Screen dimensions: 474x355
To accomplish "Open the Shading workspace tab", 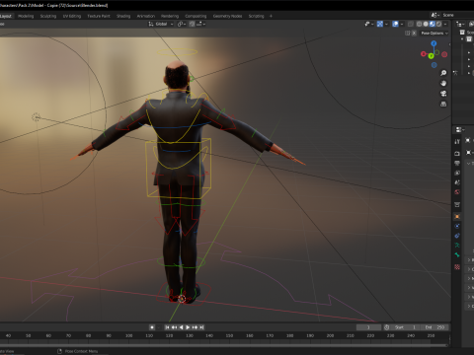I will 123,16.
